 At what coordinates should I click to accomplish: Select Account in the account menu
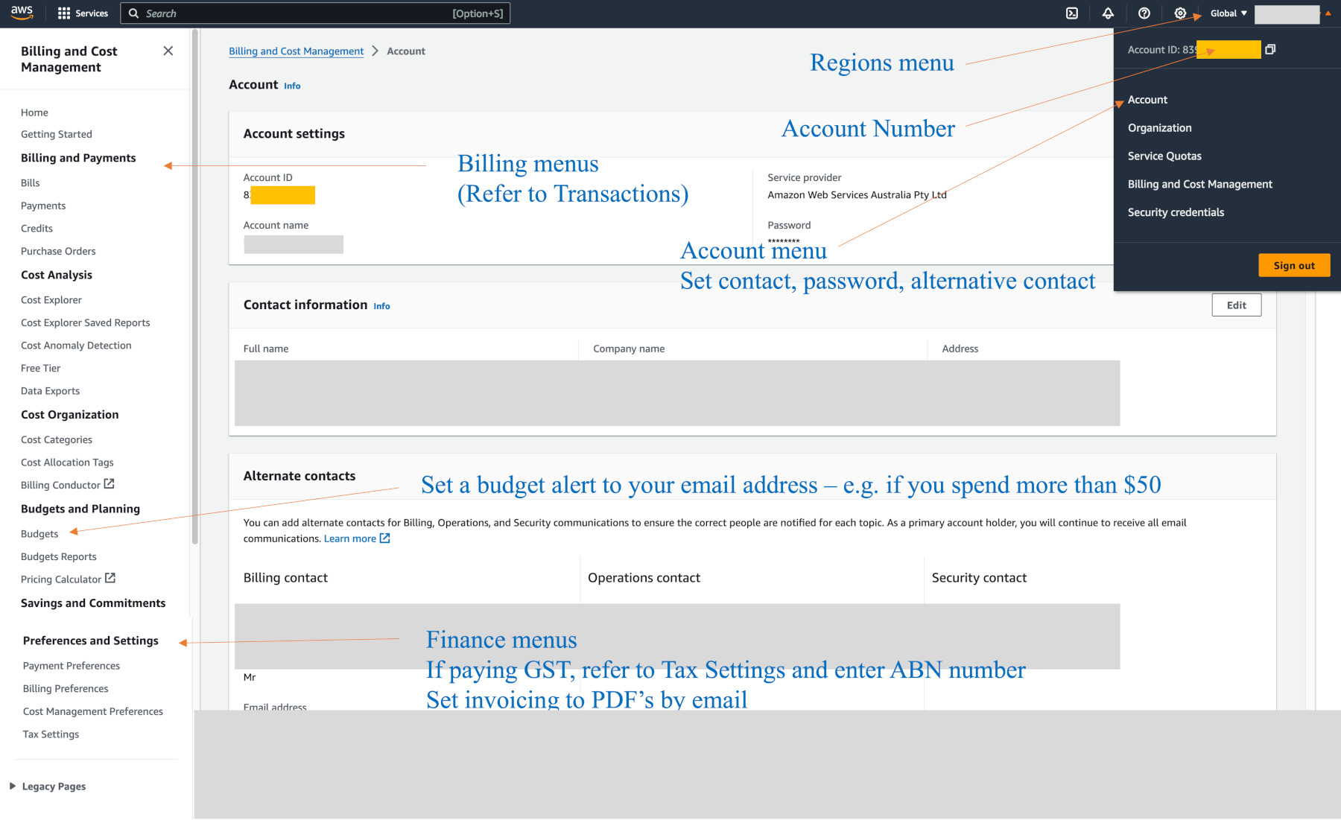(1147, 100)
